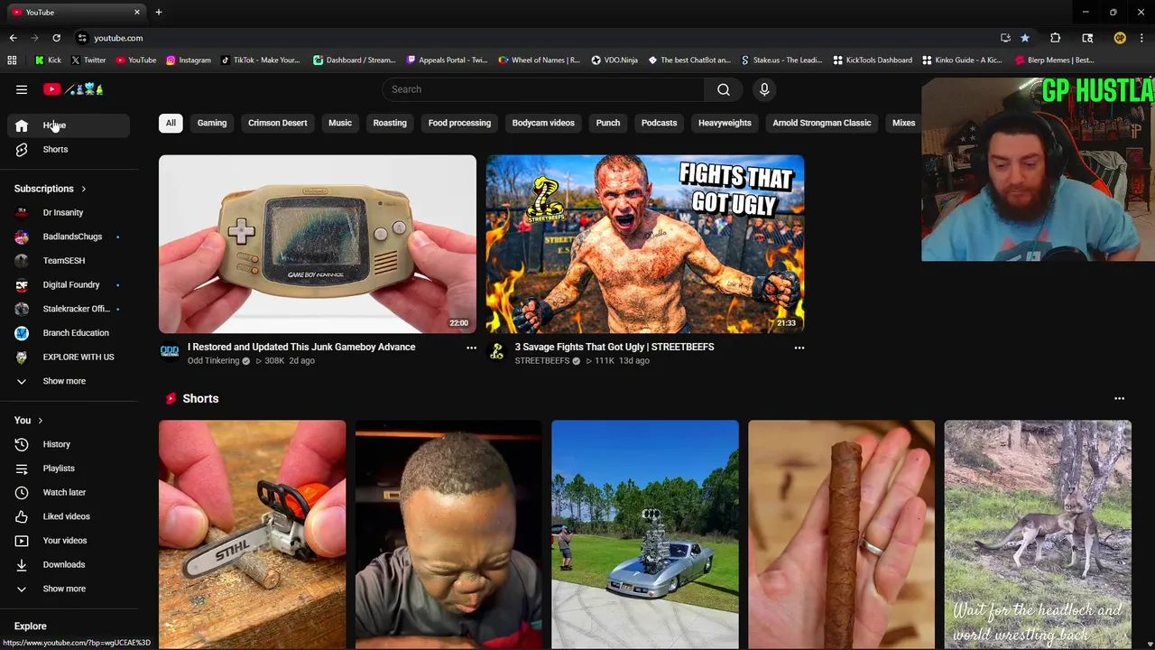Click the search input field
This screenshot has width=1155, height=650.
pos(543,89)
